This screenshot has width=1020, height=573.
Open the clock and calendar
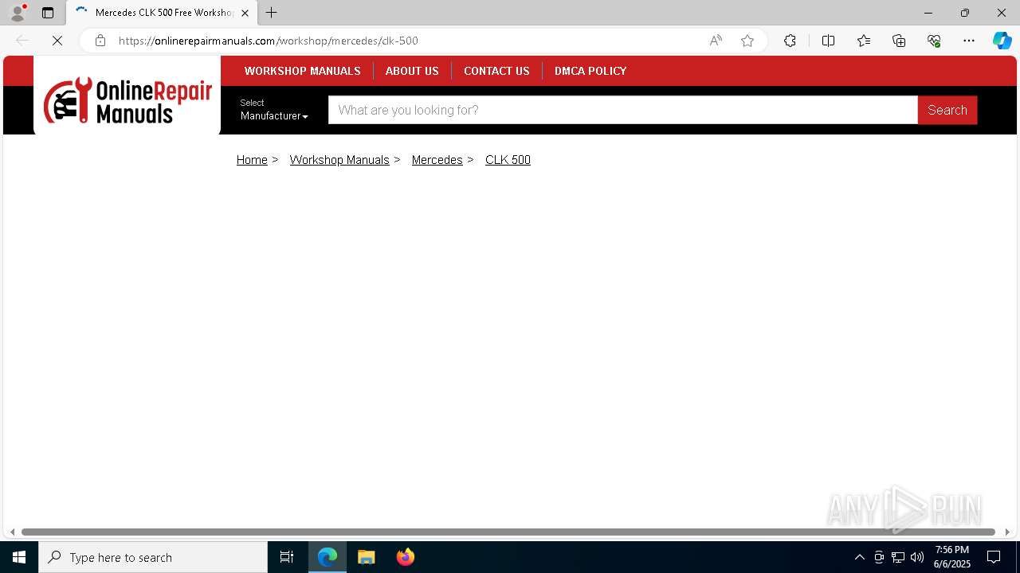952,557
